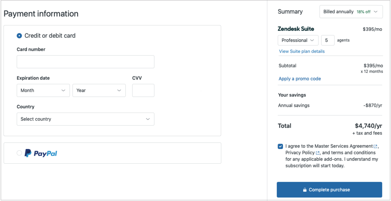This screenshot has width=391, height=201.
Task: Click into the CVV field
Action: pos(143,91)
